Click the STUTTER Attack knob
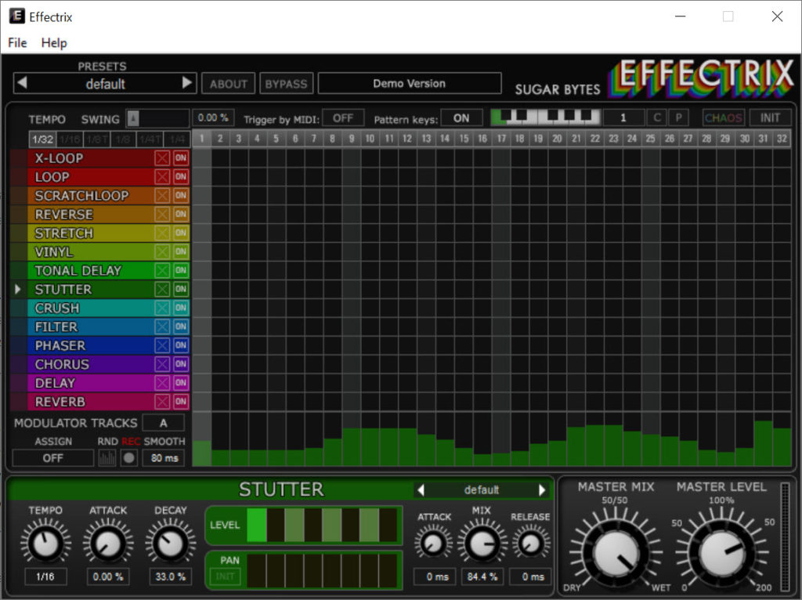Screen dimensions: 802x600 [108, 543]
